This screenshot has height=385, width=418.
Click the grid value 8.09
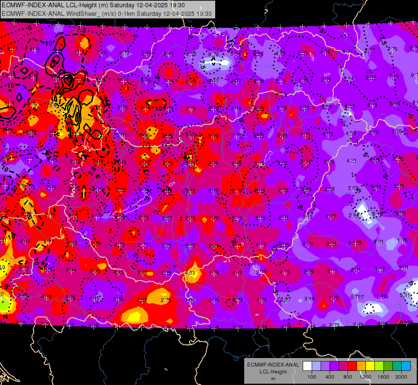click(x=75, y=161)
